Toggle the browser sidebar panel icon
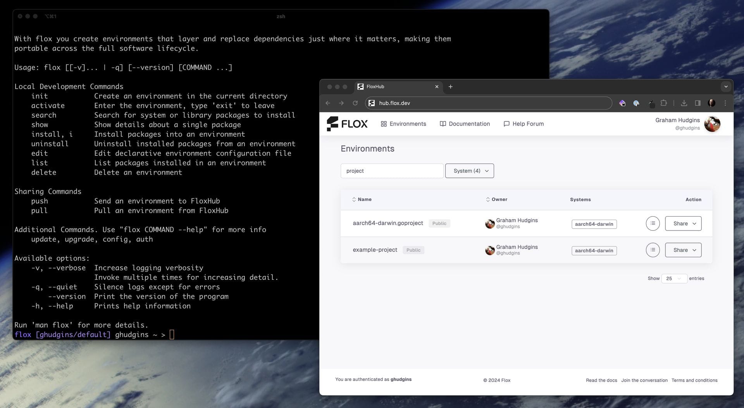The image size is (744, 408). (x=697, y=103)
